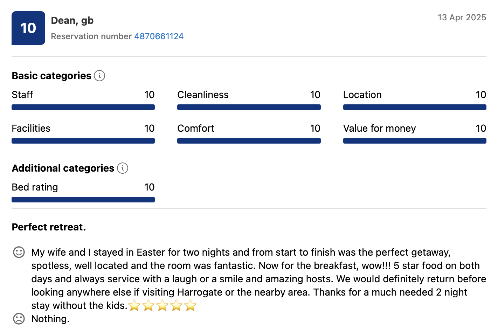Screen dimensions: 498x332
Task: Click the sad frowning face icon
Action: pos(19,319)
